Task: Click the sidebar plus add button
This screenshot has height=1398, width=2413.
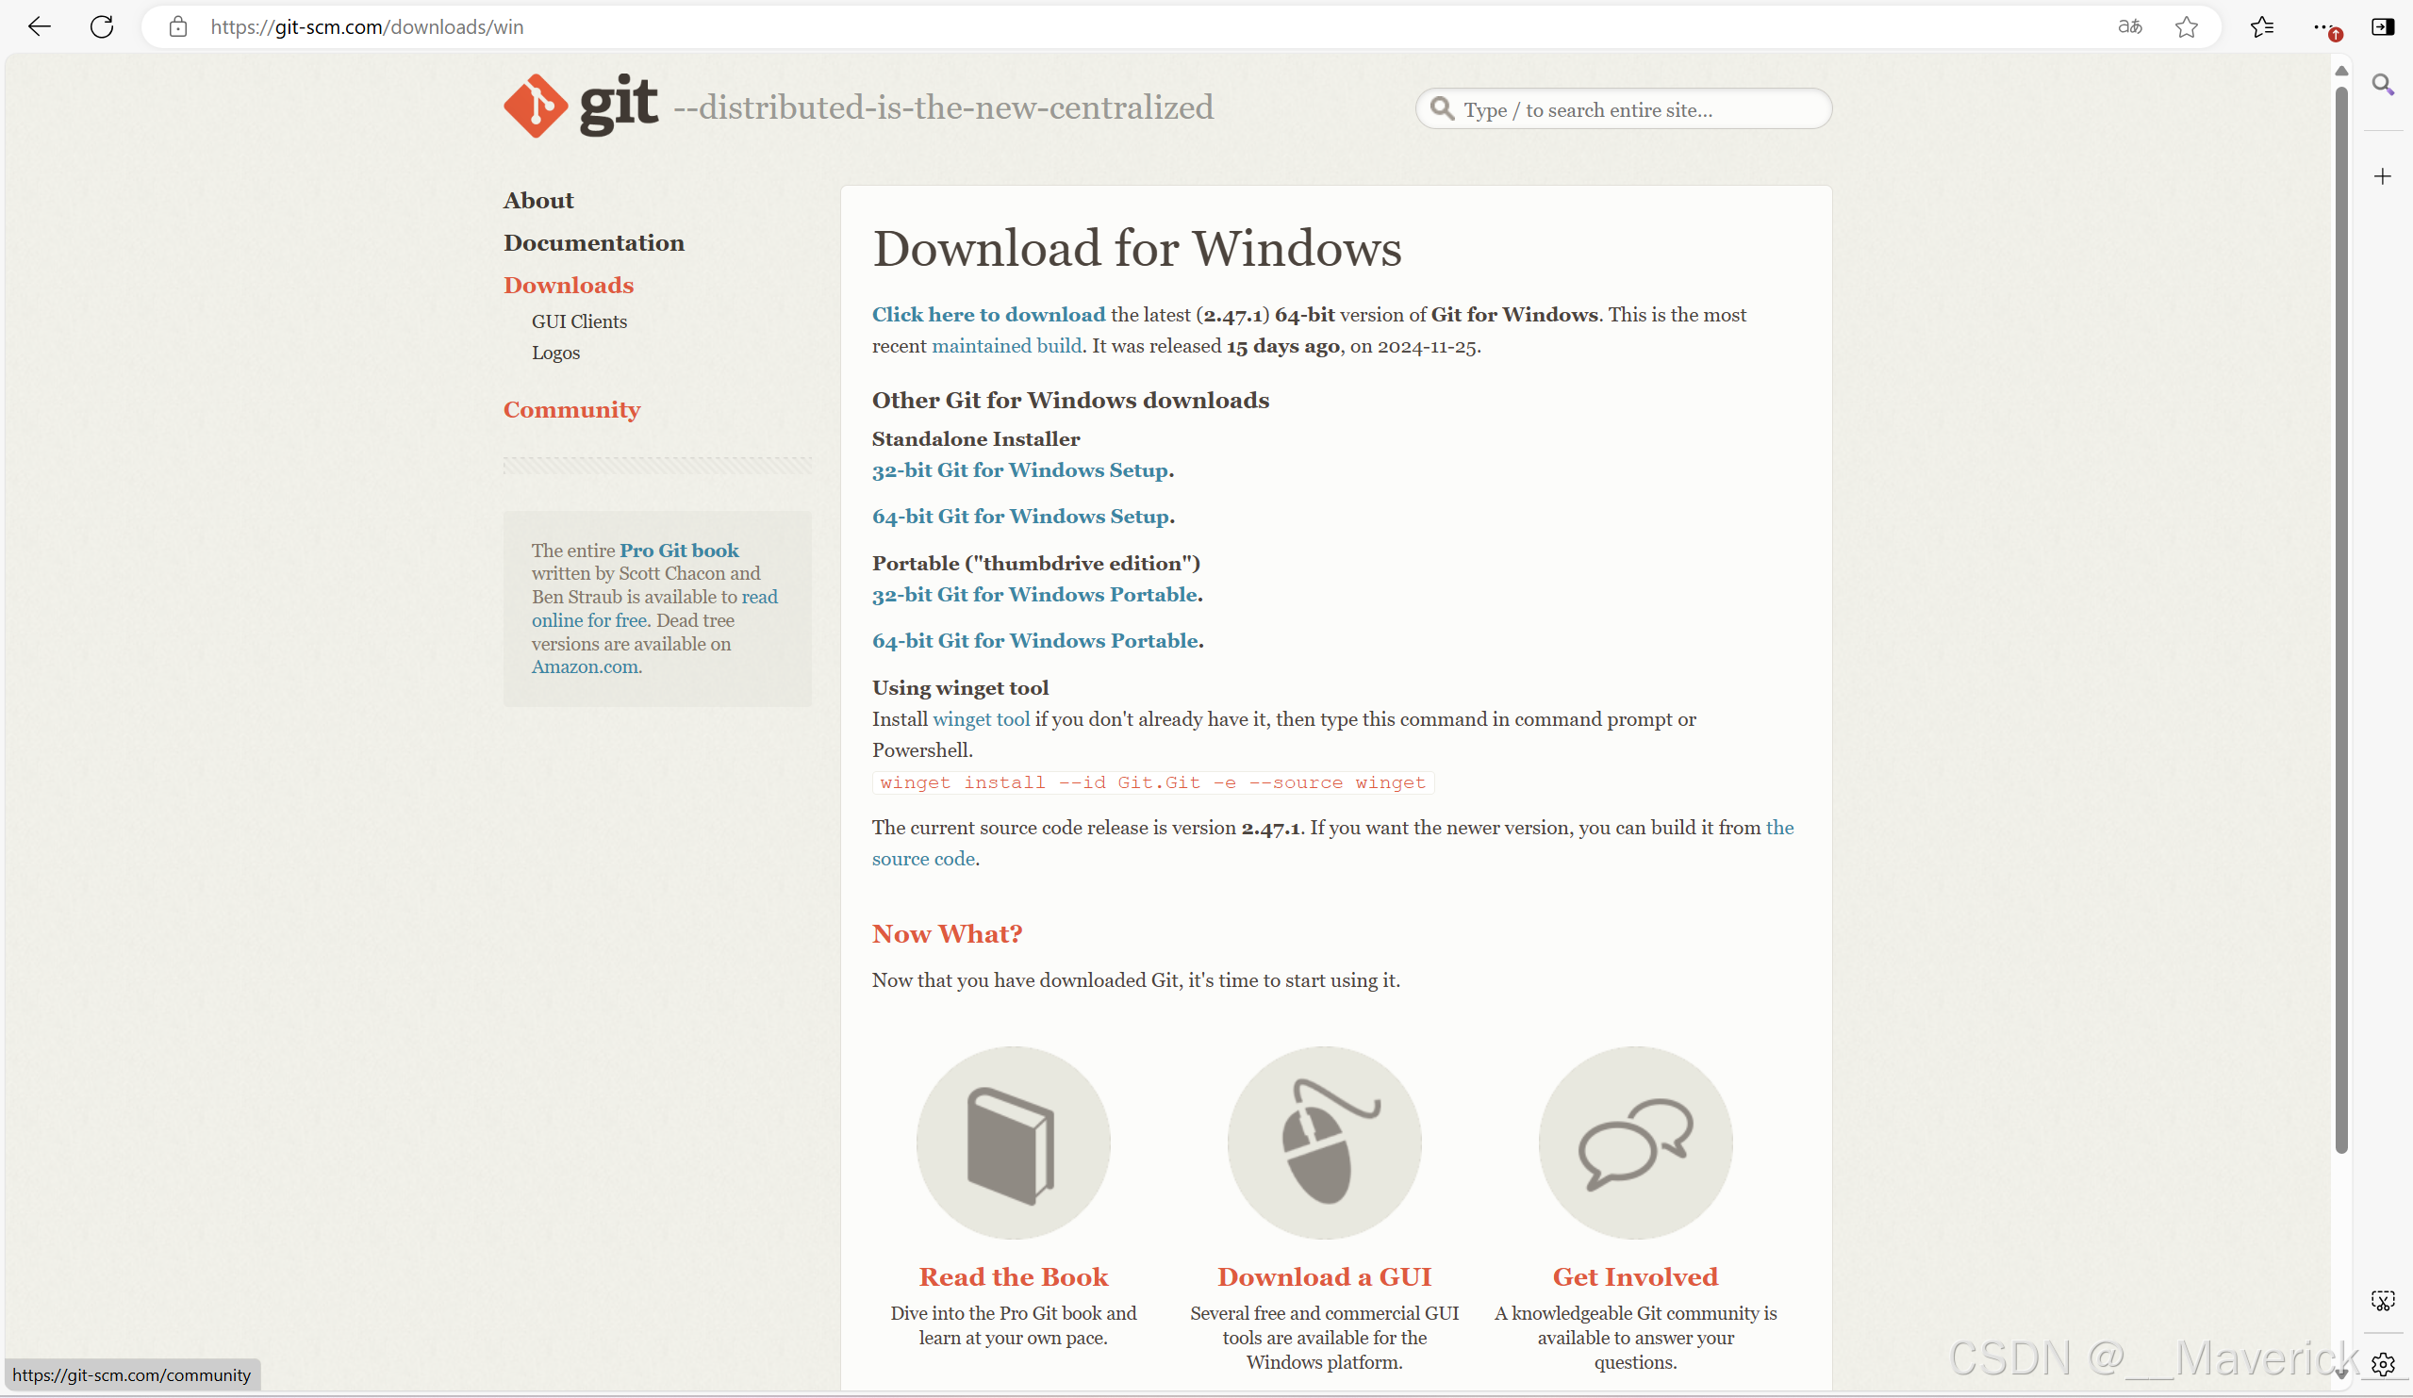Action: point(2383,176)
